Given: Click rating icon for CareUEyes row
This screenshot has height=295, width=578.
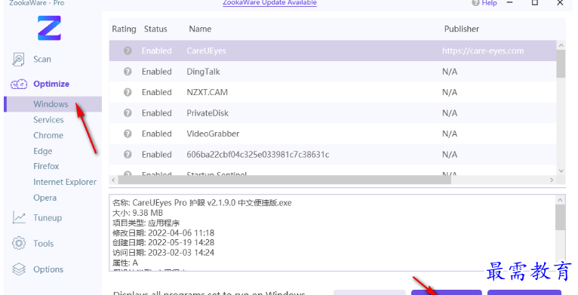Looking at the screenshot, I should tap(128, 51).
